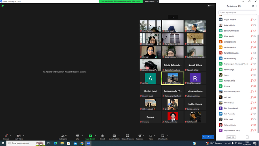Open the Reactions menu
Image resolution: width=259 pixels, height=146 pixels.
(x=140, y=137)
